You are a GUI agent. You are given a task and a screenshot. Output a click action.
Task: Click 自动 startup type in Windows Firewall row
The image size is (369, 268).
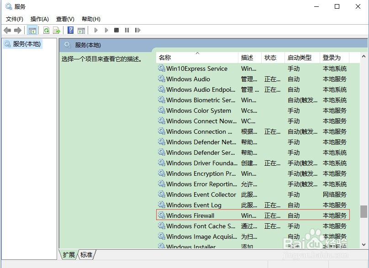click(294, 215)
